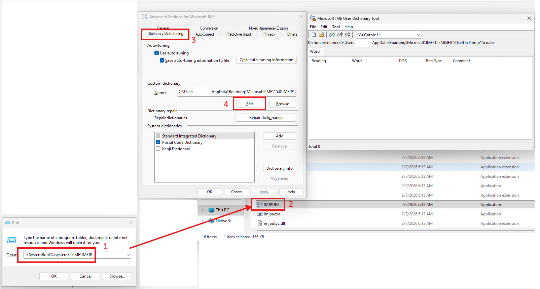Switch to the AutoCorrect tab
Screen dimensions: 540x289
point(205,34)
